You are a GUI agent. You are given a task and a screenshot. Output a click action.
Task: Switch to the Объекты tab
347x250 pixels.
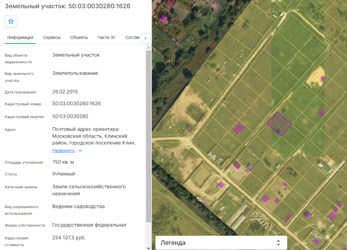point(79,37)
